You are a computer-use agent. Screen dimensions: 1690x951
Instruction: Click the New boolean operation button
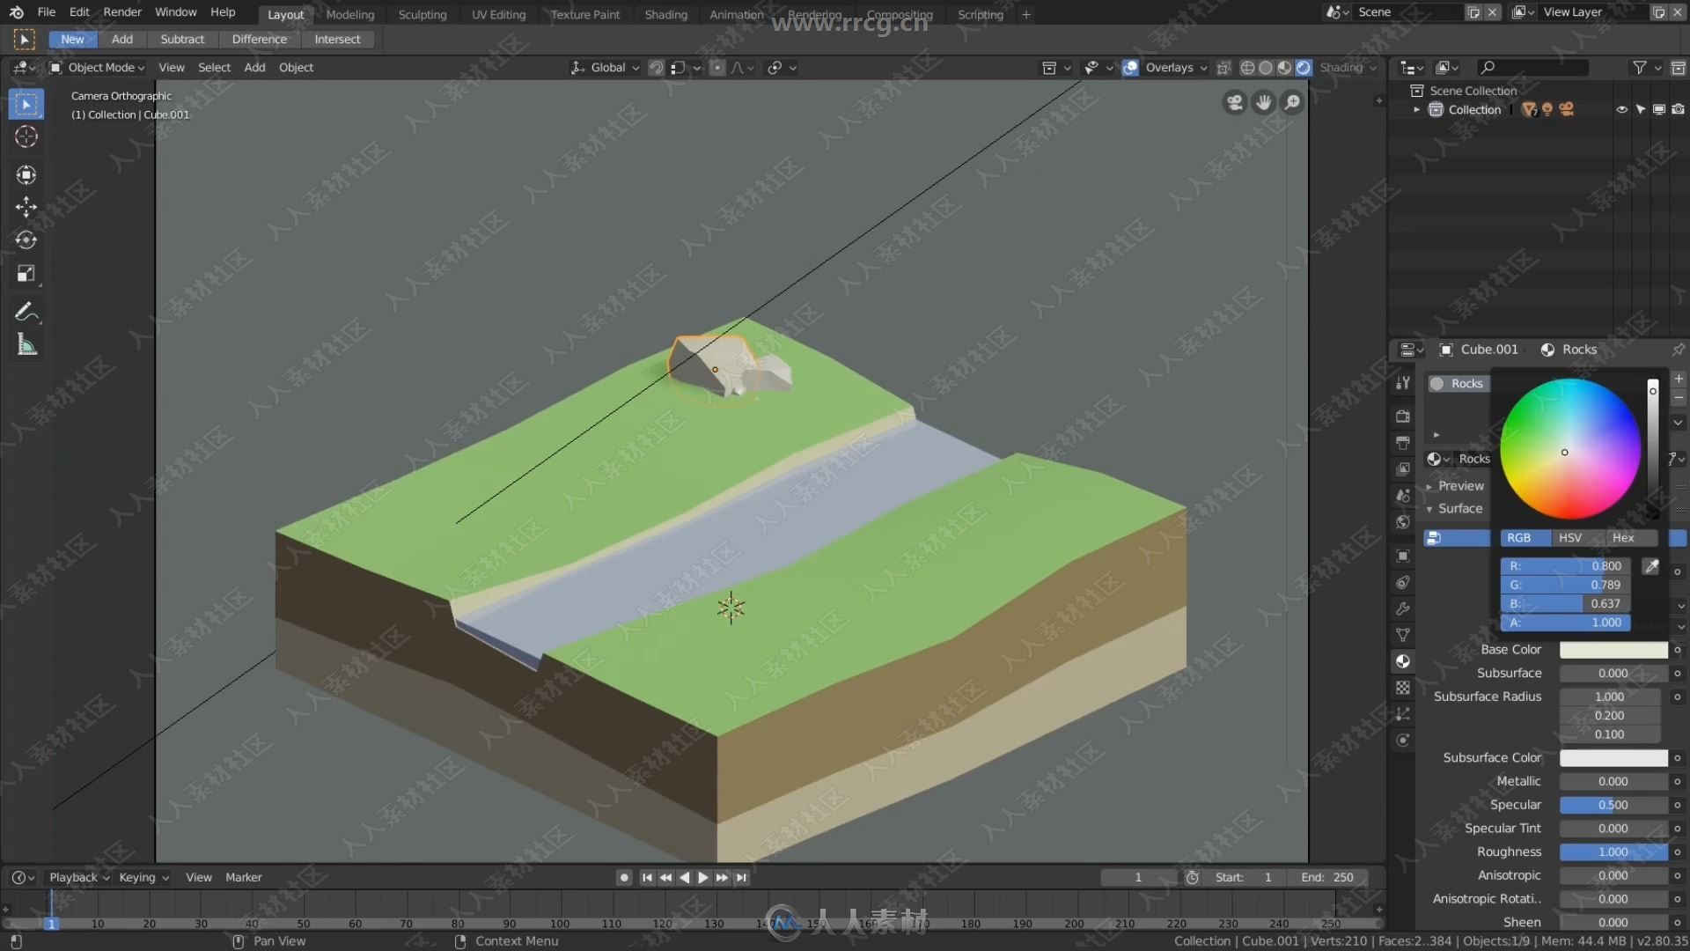[72, 39]
